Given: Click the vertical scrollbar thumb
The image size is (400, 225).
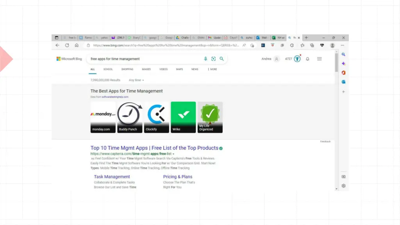Looking at the screenshot, I should pyautogui.click(x=336, y=62).
